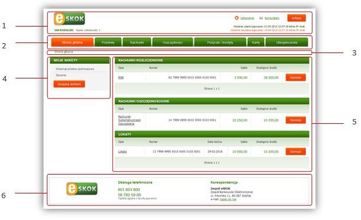Open the Ustawienia settings link

click(x=247, y=18)
